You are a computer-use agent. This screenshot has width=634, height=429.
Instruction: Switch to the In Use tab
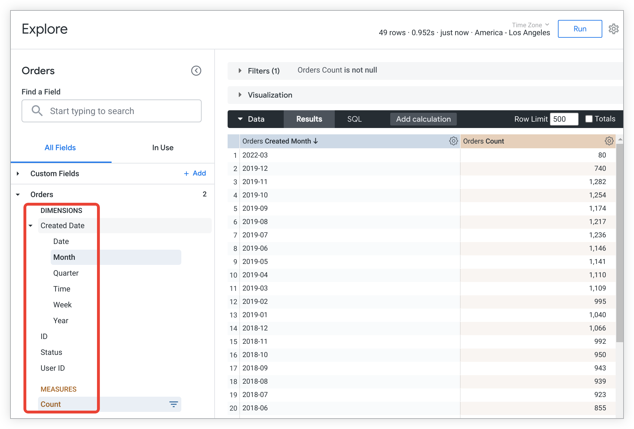(x=163, y=148)
